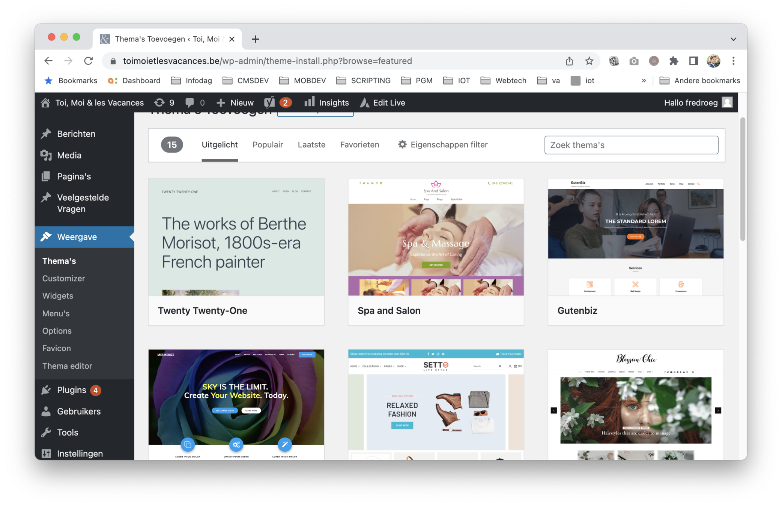The height and width of the screenshot is (506, 782).
Task: Open the Plugins menu icon in sidebar
Action: 46,390
